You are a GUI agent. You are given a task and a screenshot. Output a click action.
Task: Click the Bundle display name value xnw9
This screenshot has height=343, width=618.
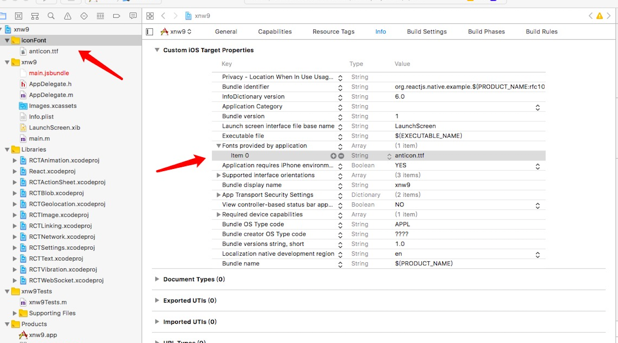click(402, 185)
